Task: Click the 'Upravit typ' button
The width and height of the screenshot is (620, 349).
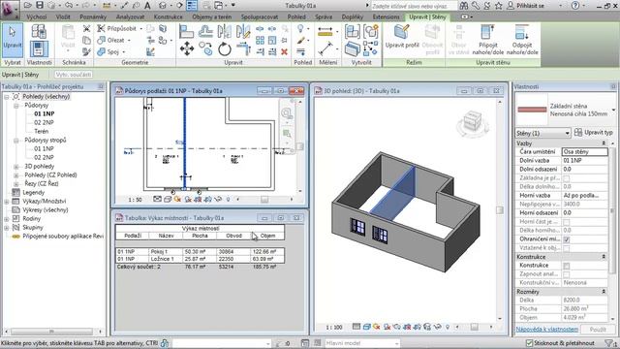Action: pyautogui.click(x=594, y=133)
